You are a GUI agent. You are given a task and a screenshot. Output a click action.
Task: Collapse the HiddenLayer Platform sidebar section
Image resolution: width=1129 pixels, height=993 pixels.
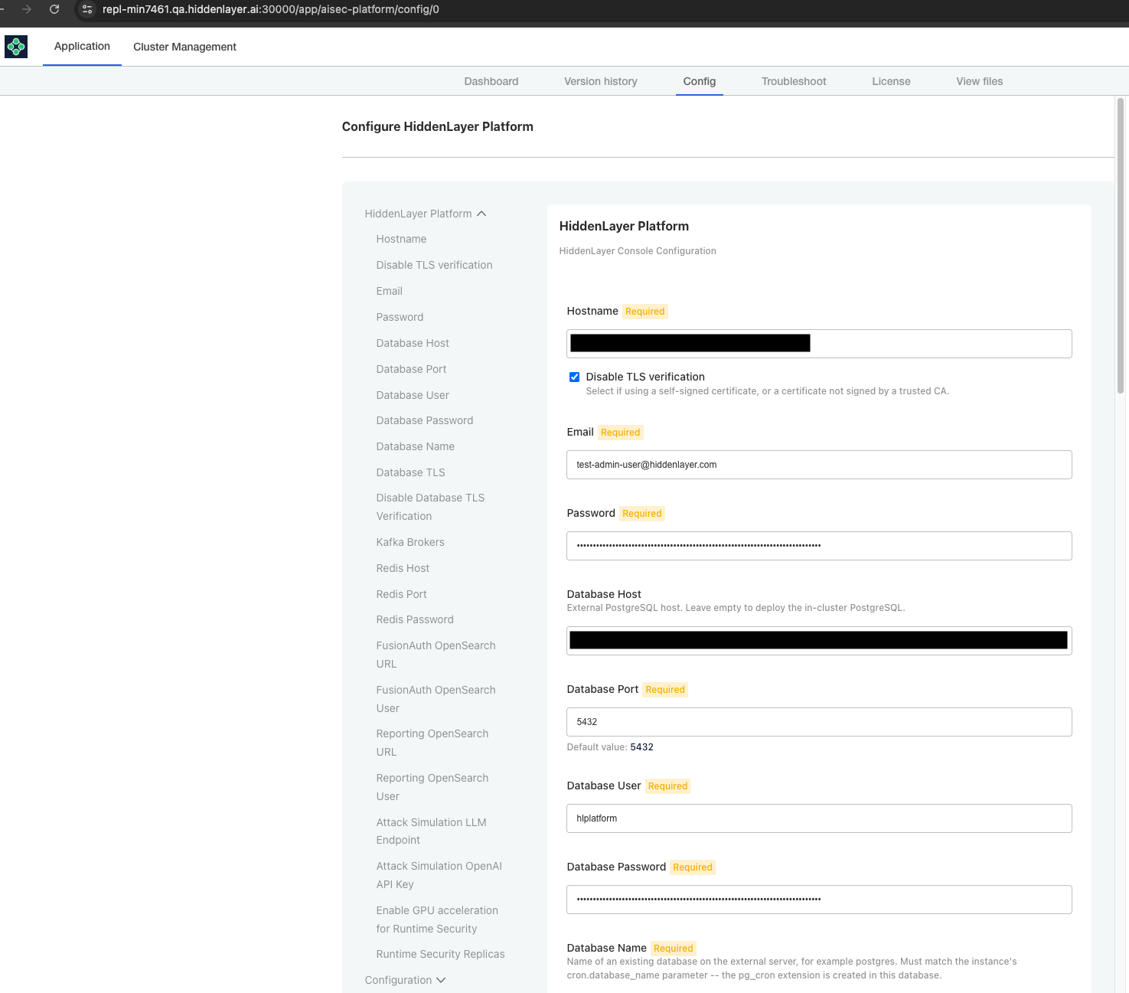(x=426, y=214)
